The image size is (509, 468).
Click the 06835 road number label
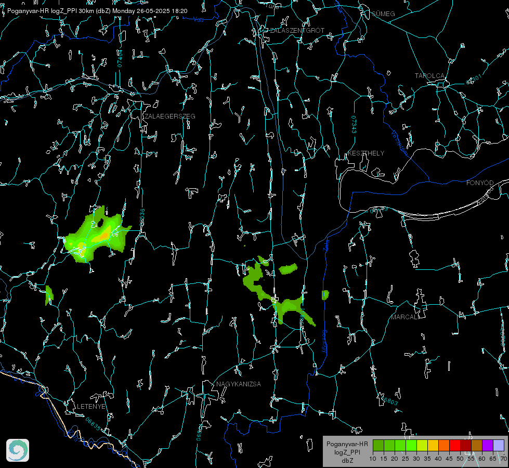(x=93, y=424)
